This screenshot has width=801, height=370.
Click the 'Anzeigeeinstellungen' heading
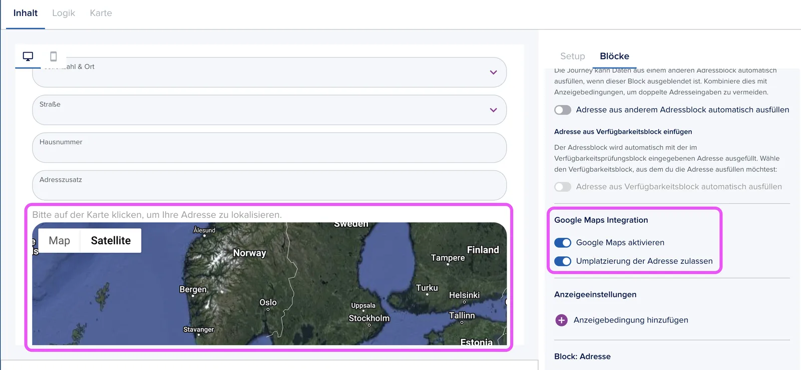(595, 294)
